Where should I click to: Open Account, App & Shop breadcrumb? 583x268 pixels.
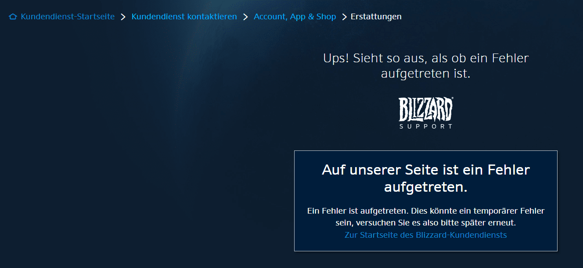tap(295, 17)
